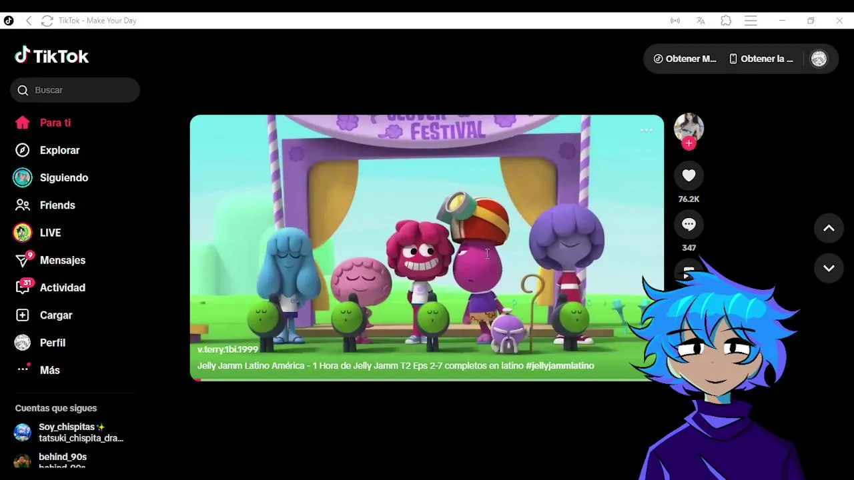
Task: Open Perfil page
Action: [x=40, y=343]
